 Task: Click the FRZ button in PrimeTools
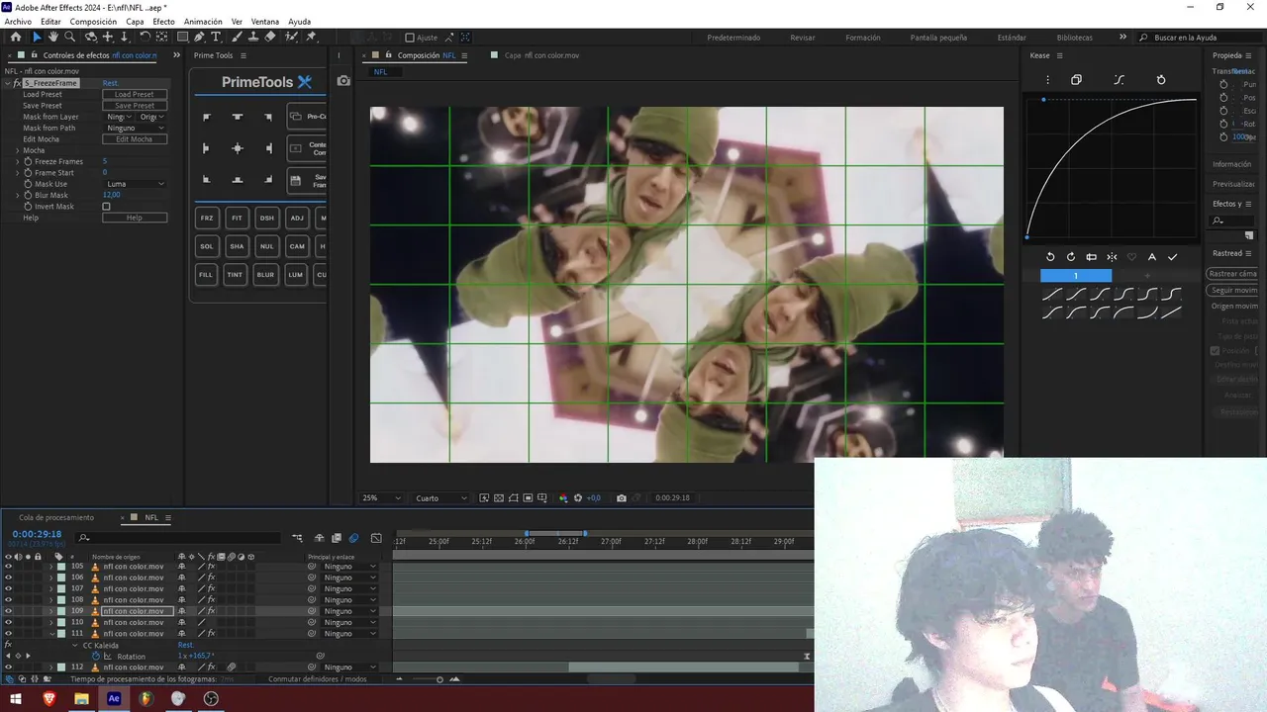pos(206,218)
